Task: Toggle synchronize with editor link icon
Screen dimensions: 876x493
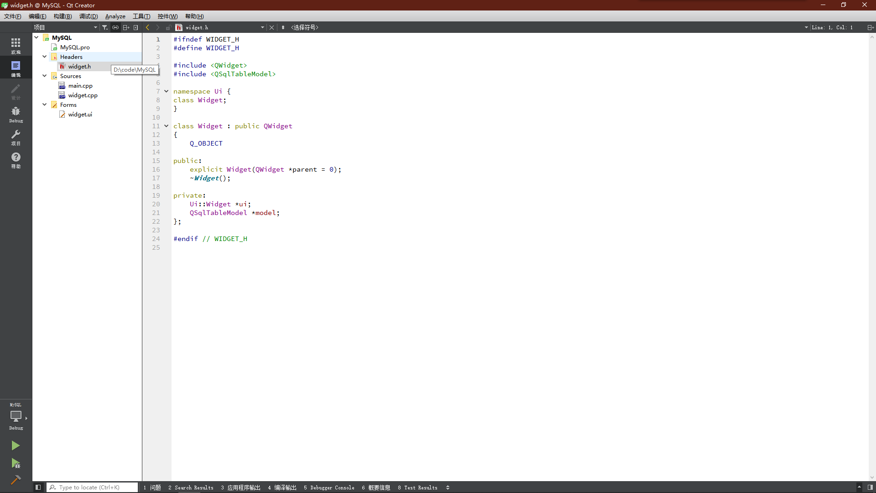Action: point(115,27)
